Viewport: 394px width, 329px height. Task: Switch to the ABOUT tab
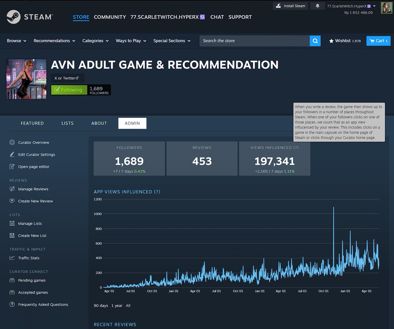pos(99,123)
